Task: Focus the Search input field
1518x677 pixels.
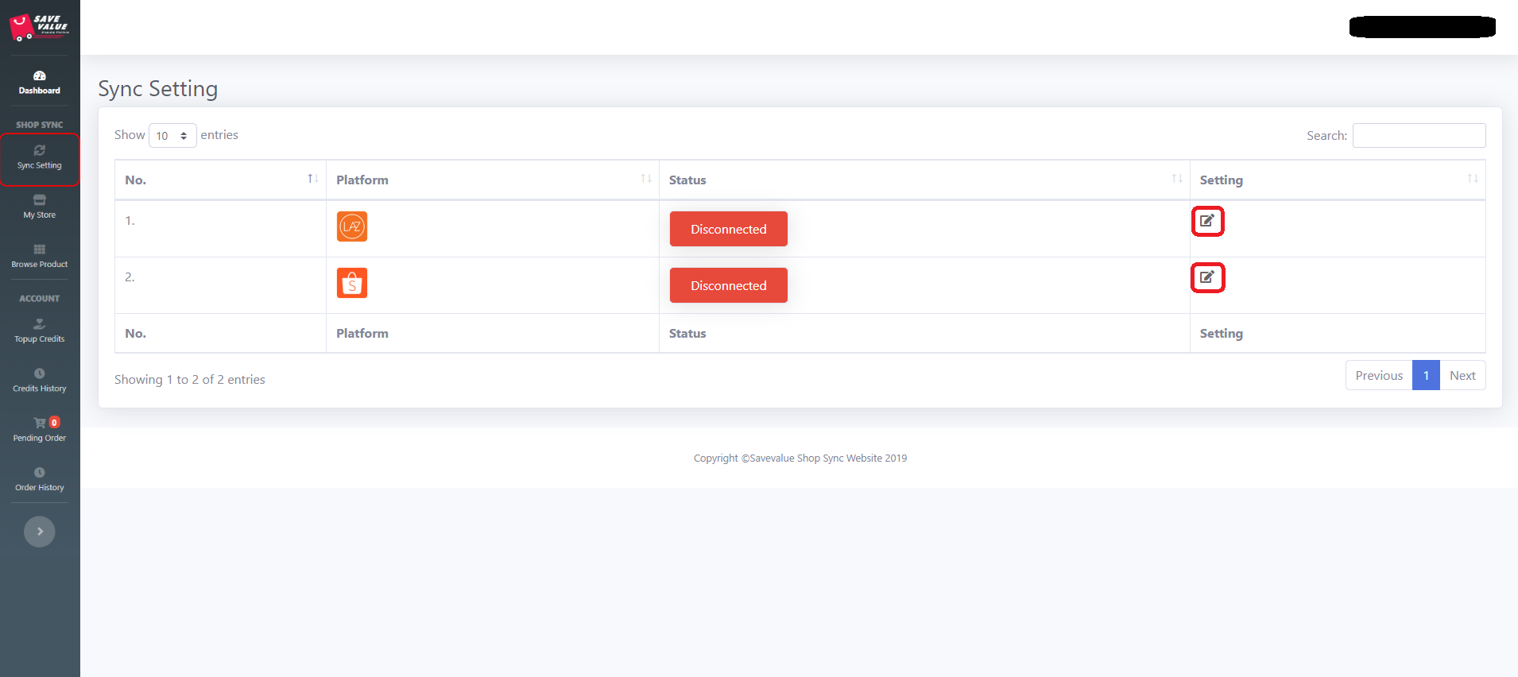Action: coord(1419,136)
